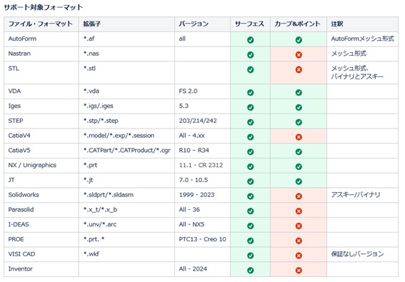Click the Iges surface checkmark icon
This screenshot has width=405, height=282.
tap(250, 107)
